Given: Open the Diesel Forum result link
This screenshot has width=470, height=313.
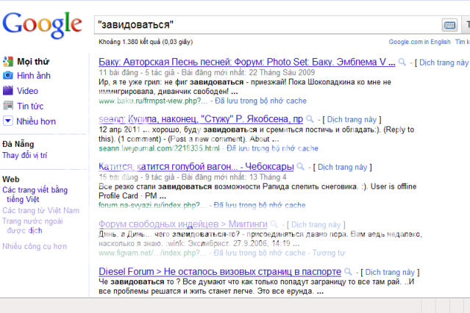Looking at the screenshot, I should (x=219, y=271).
